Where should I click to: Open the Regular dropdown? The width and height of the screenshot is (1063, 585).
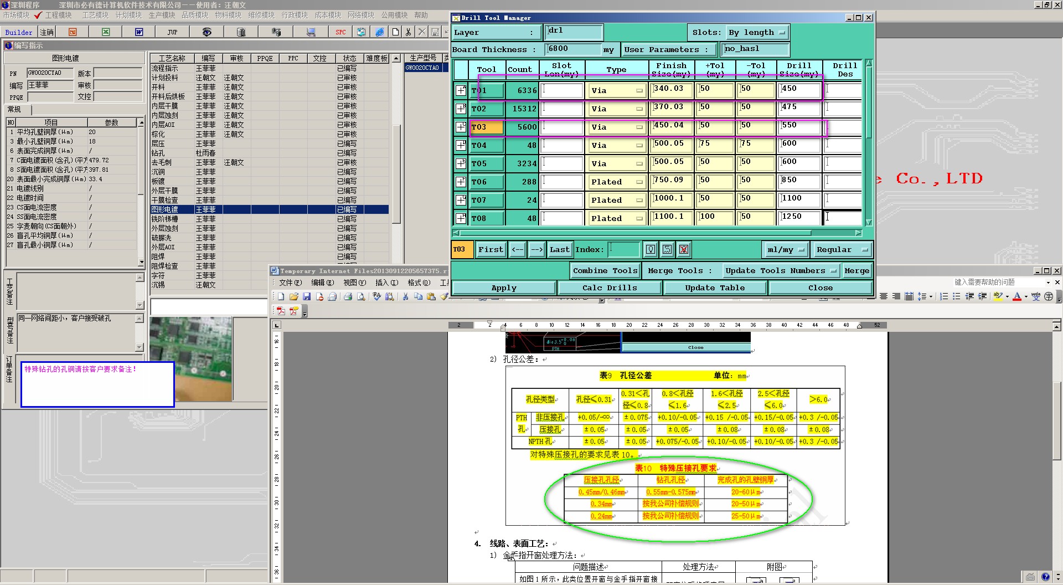(842, 250)
